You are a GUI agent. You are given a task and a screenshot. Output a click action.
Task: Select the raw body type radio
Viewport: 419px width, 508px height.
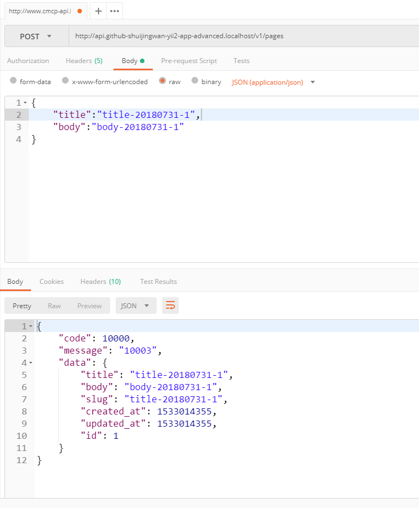coord(163,81)
